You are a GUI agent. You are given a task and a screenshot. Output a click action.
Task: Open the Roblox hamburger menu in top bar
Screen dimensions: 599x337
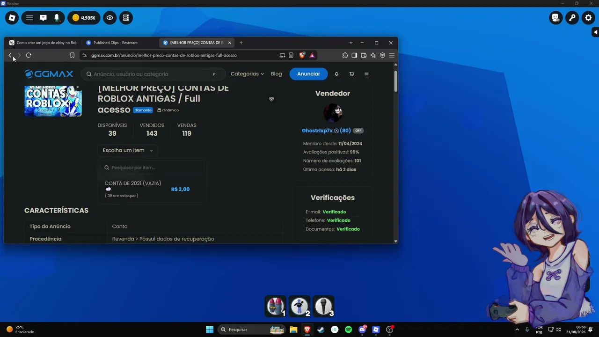point(29,18)
